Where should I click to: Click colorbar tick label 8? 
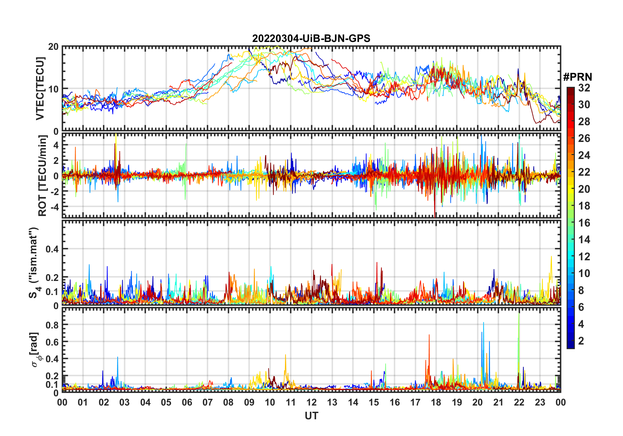click(x=581, y=290)
